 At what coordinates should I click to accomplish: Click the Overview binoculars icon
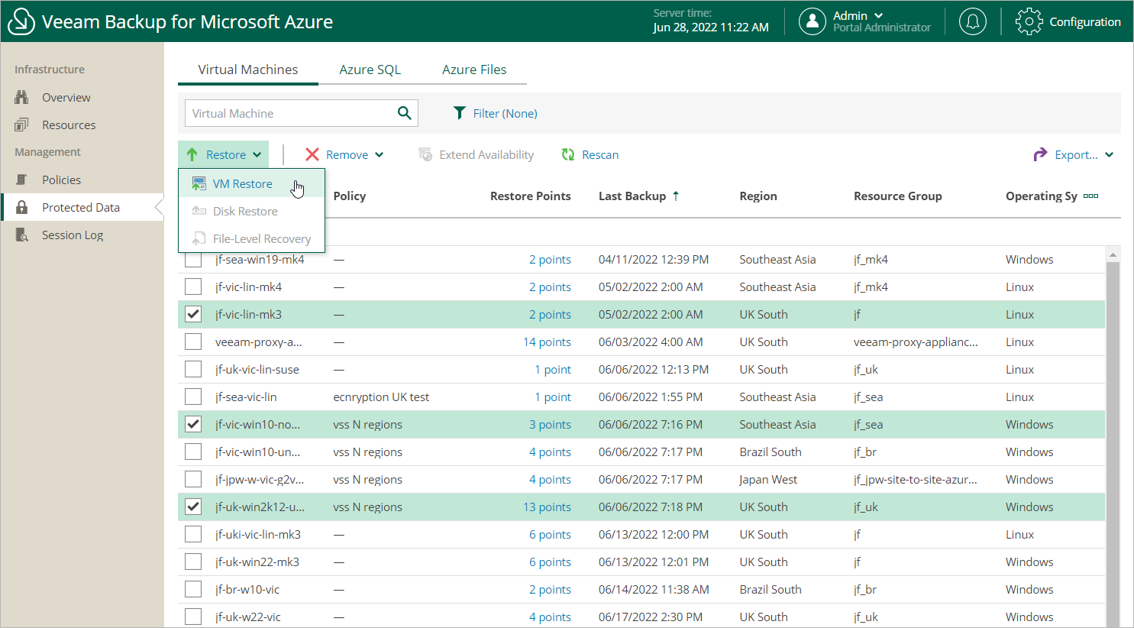[x=21, y=98]
